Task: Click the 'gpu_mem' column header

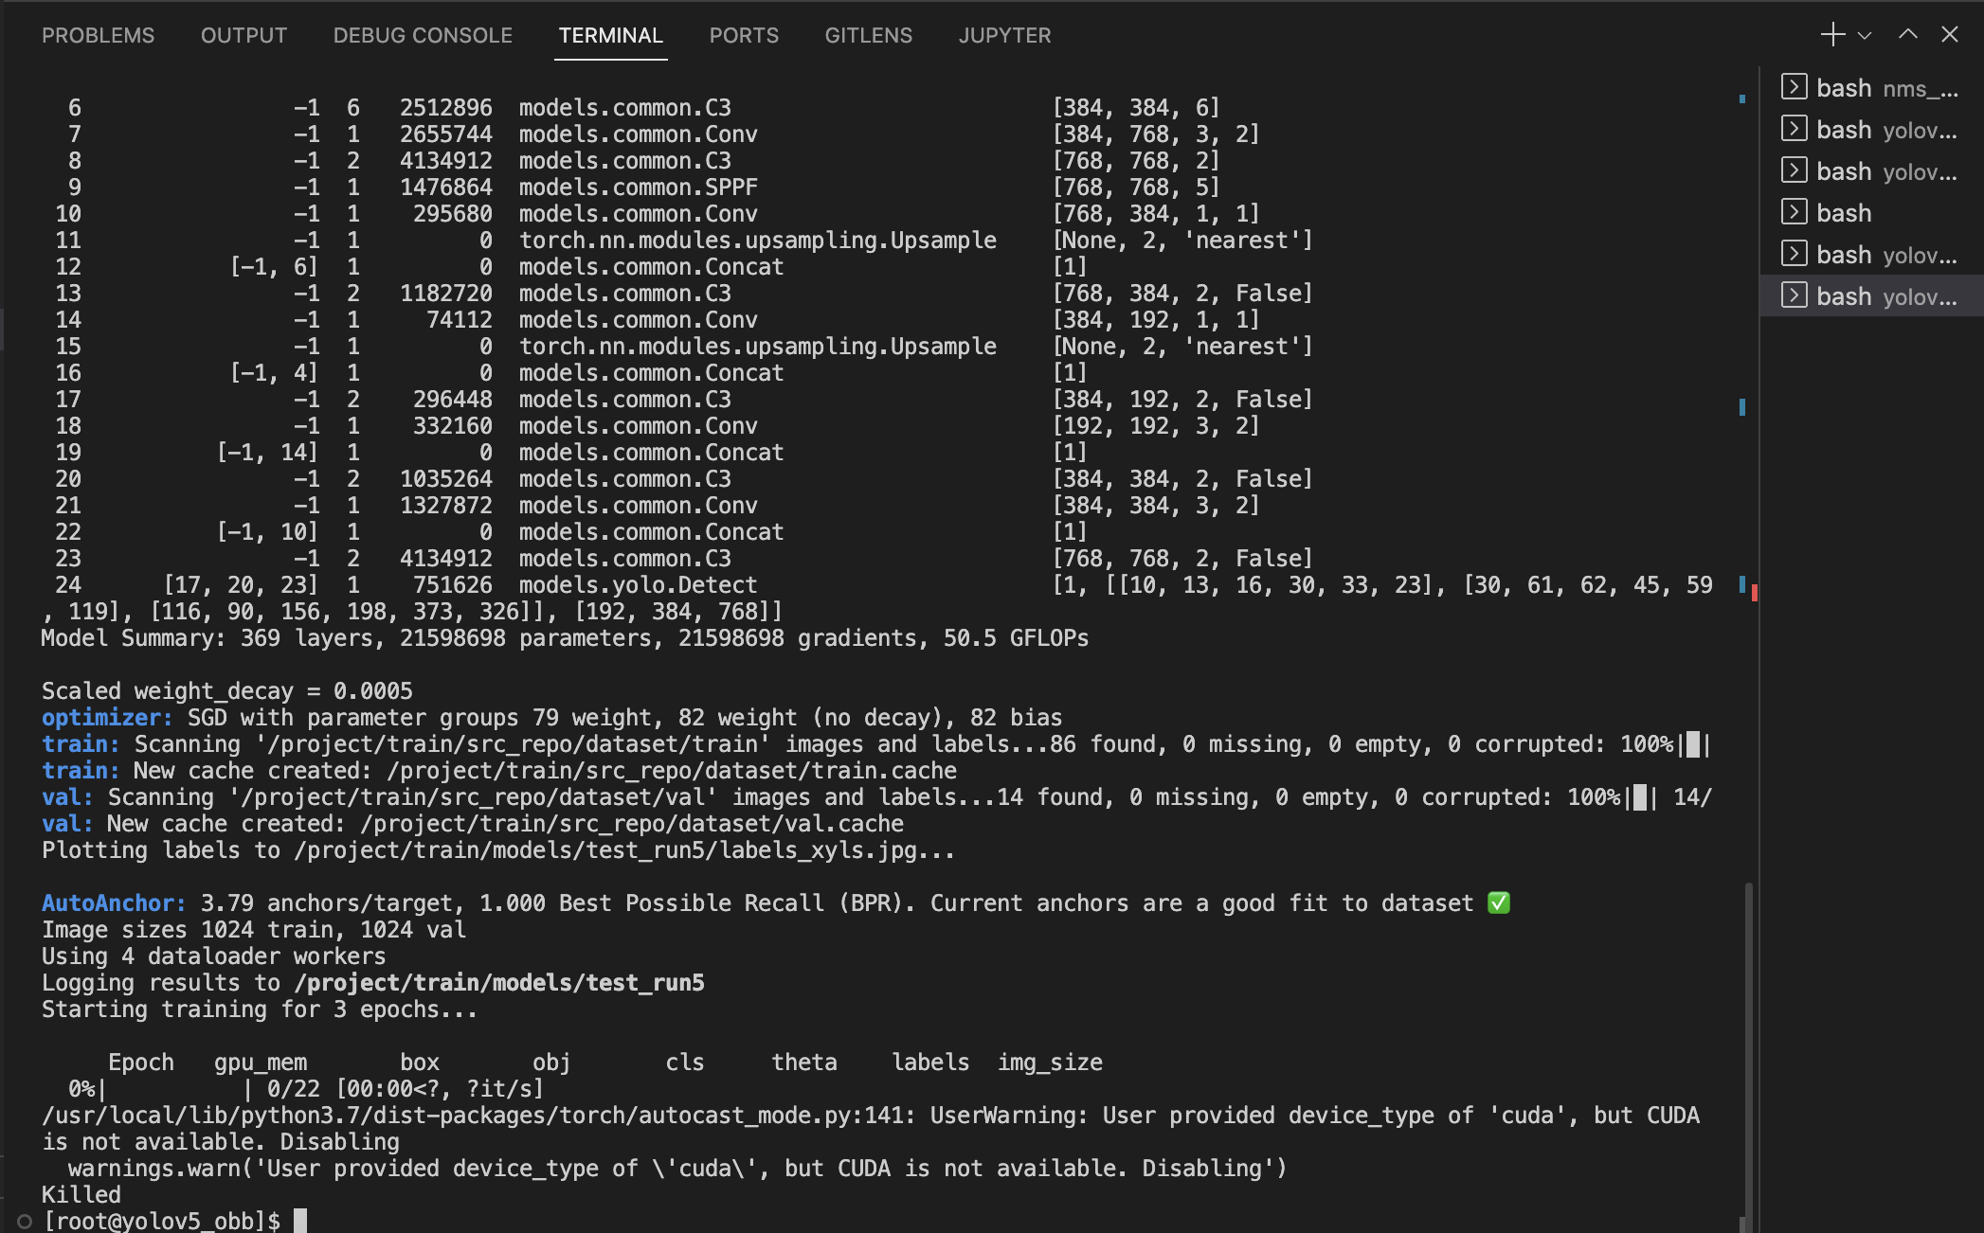Action: (x=261, y=1063)
